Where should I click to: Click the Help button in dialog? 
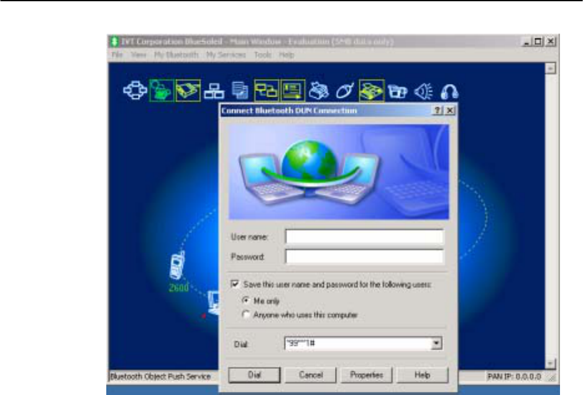(x=423, y=375)
